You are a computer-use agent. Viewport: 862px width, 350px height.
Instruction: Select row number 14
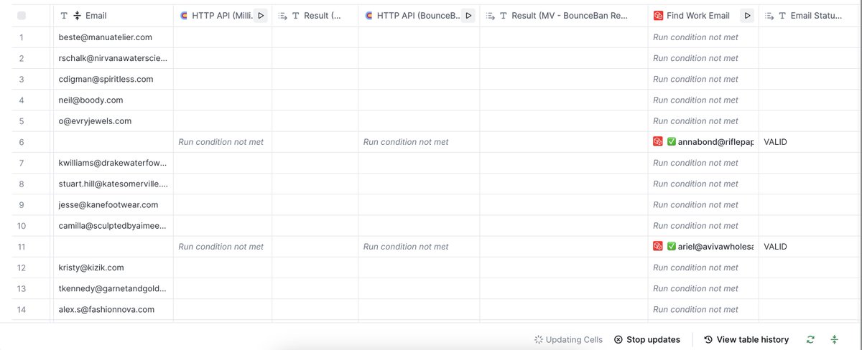coord(22,309)
